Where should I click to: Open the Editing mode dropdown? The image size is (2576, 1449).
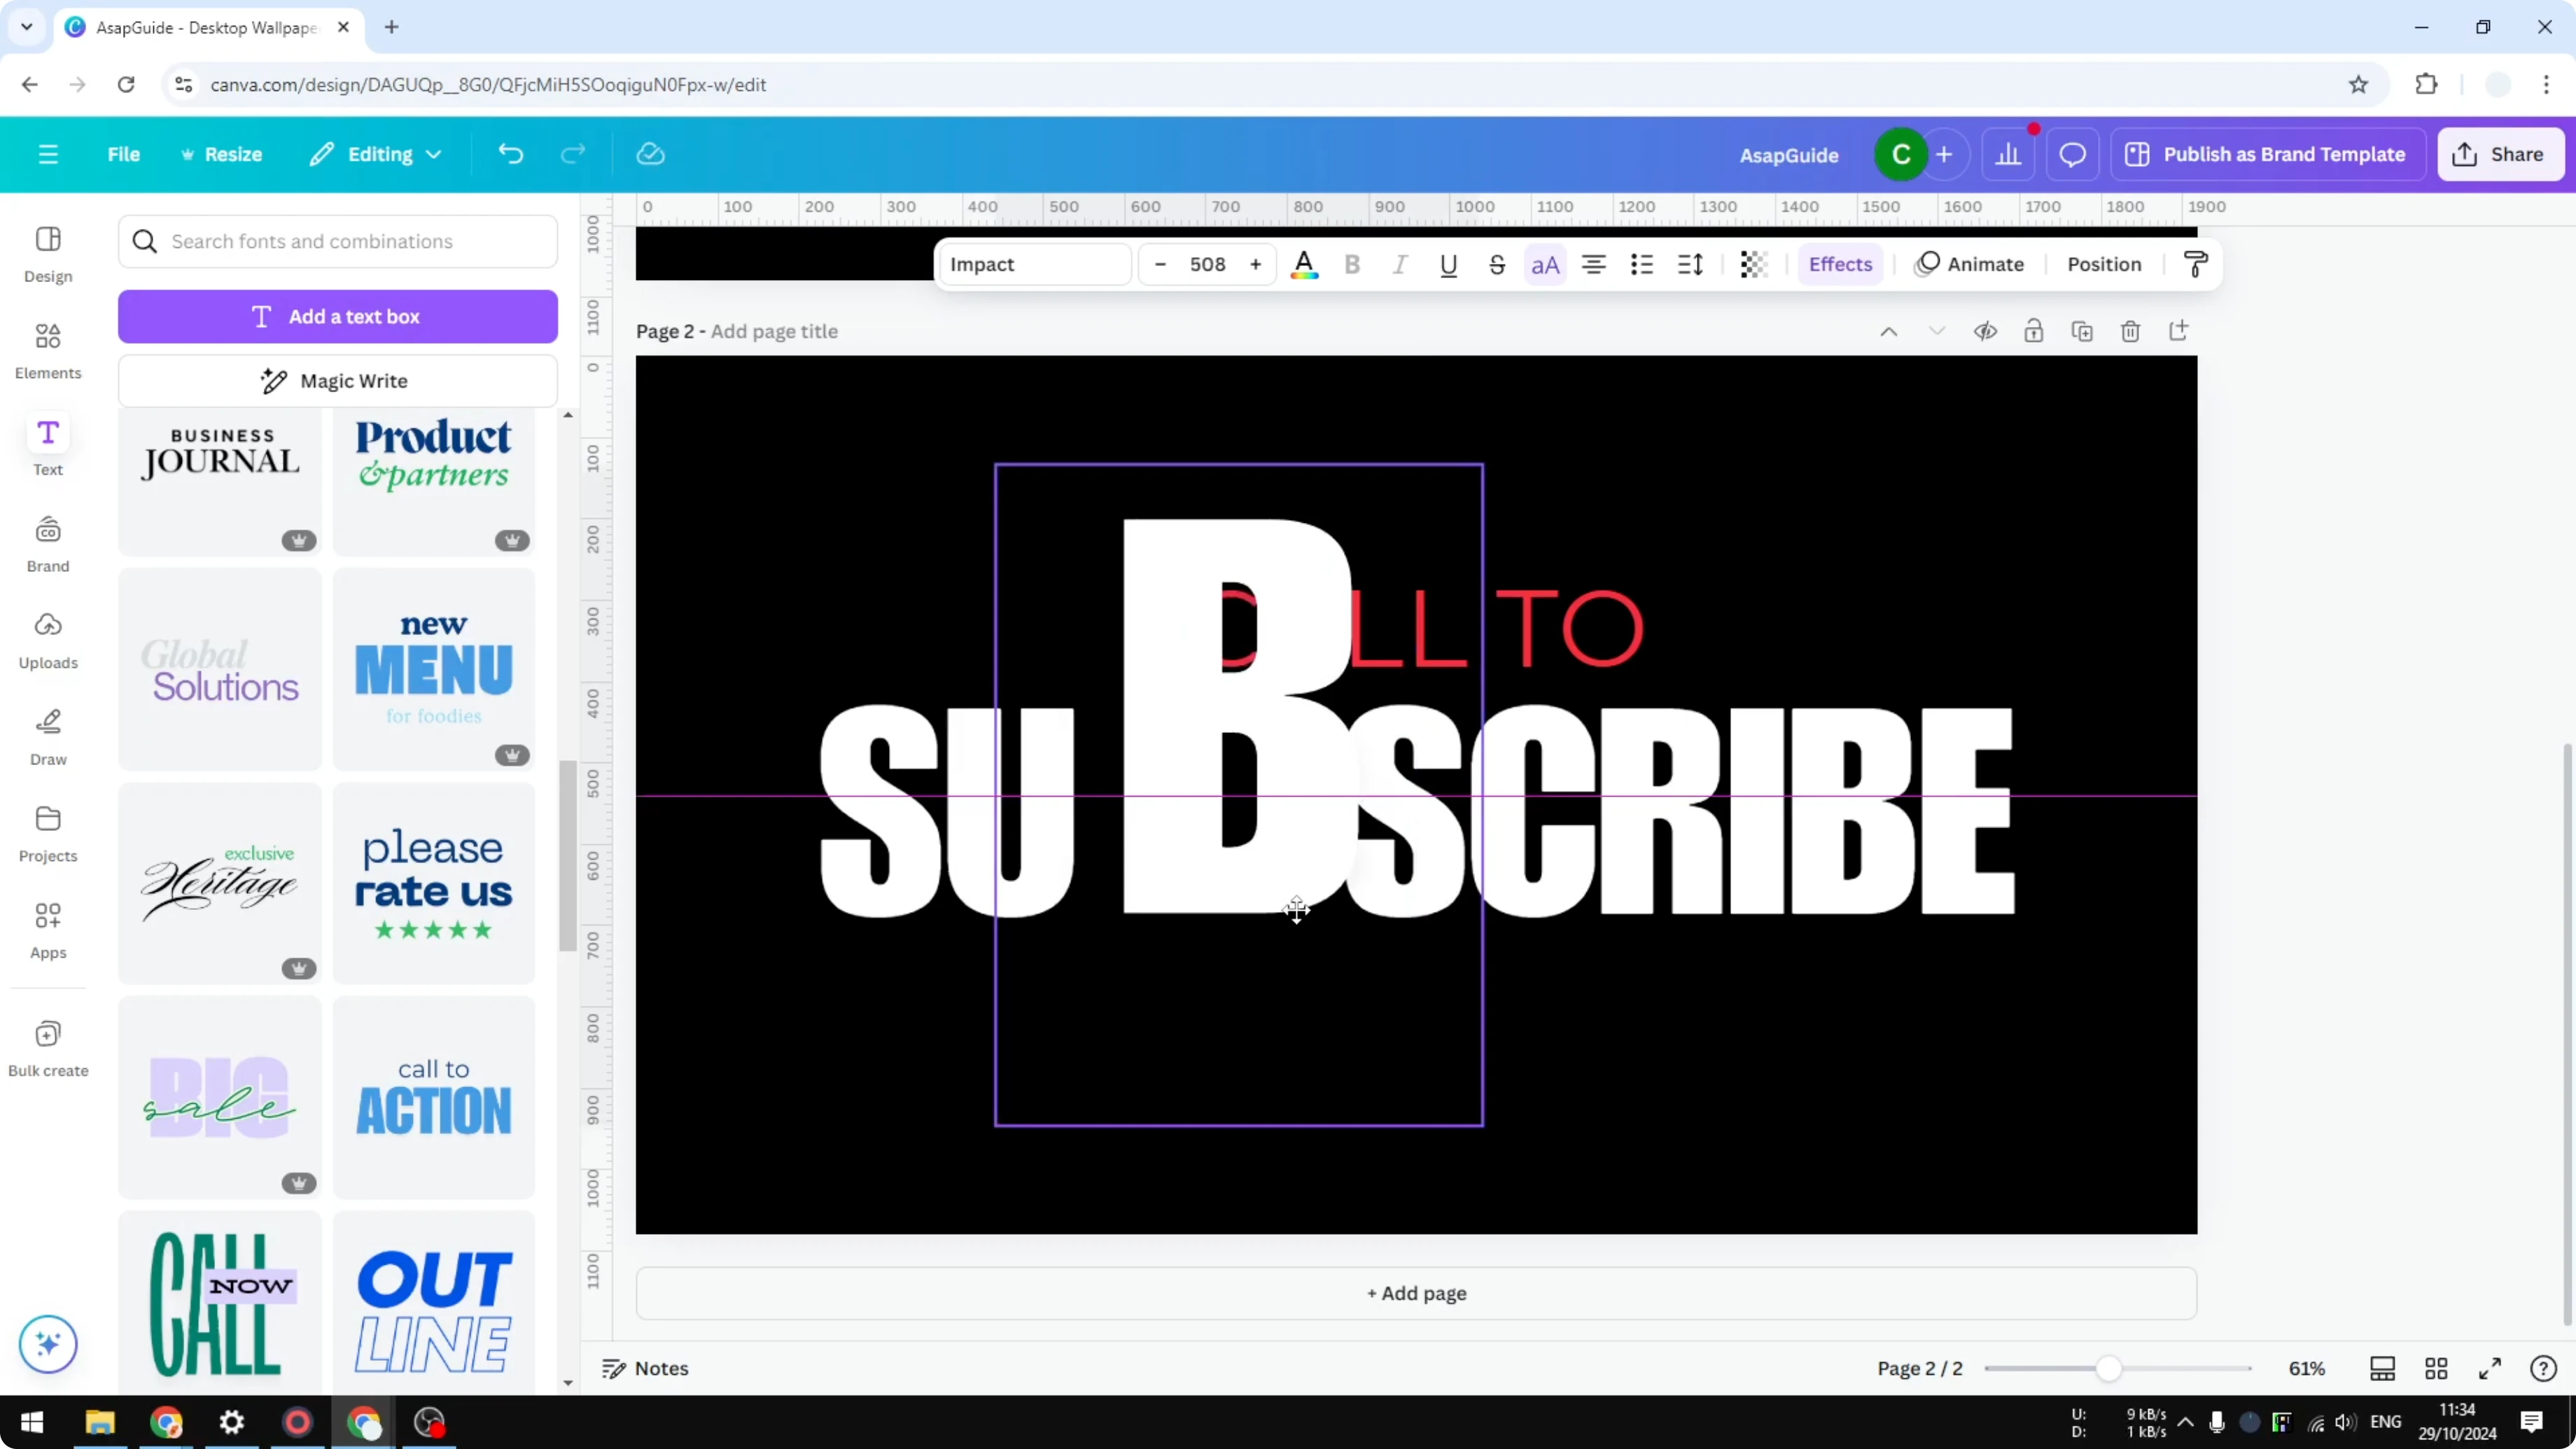tap(376, 154)
